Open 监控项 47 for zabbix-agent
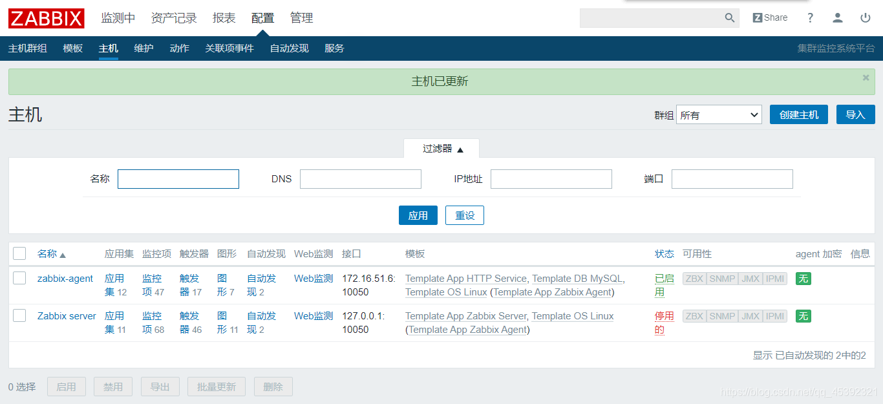The width and height of the screenshot is (883, 404). pyautogui.click(x=153, y=285)
